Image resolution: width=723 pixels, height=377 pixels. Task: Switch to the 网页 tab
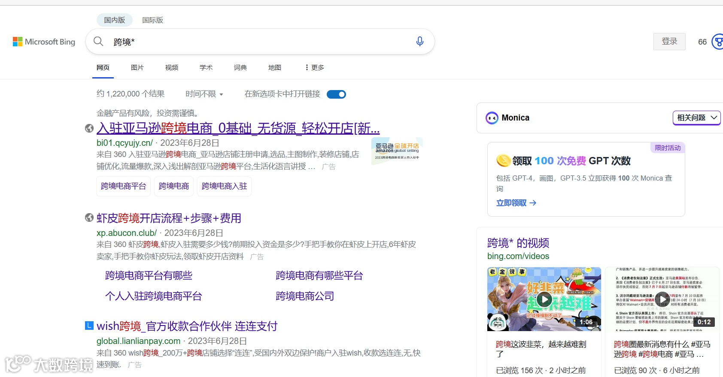tap(103, 67)
